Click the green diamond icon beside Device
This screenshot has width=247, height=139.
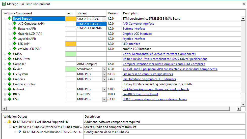(x=10, y=69)
